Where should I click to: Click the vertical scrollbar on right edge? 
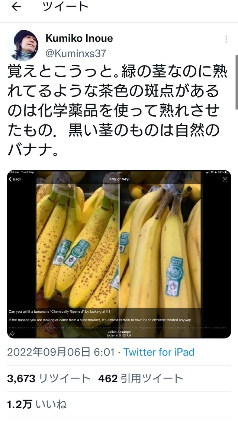tap(237, 82)
